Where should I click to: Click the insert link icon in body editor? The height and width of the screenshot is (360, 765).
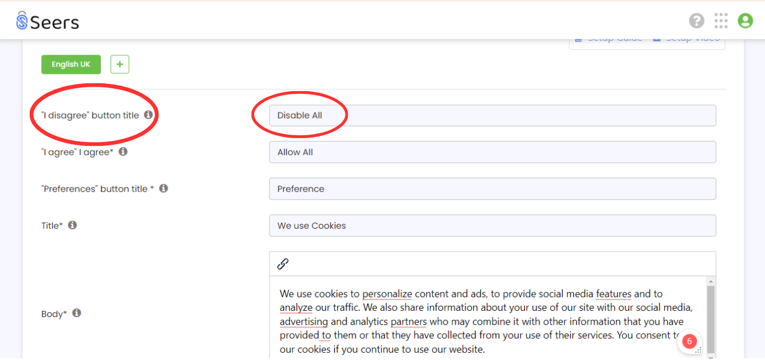point(283,264)
